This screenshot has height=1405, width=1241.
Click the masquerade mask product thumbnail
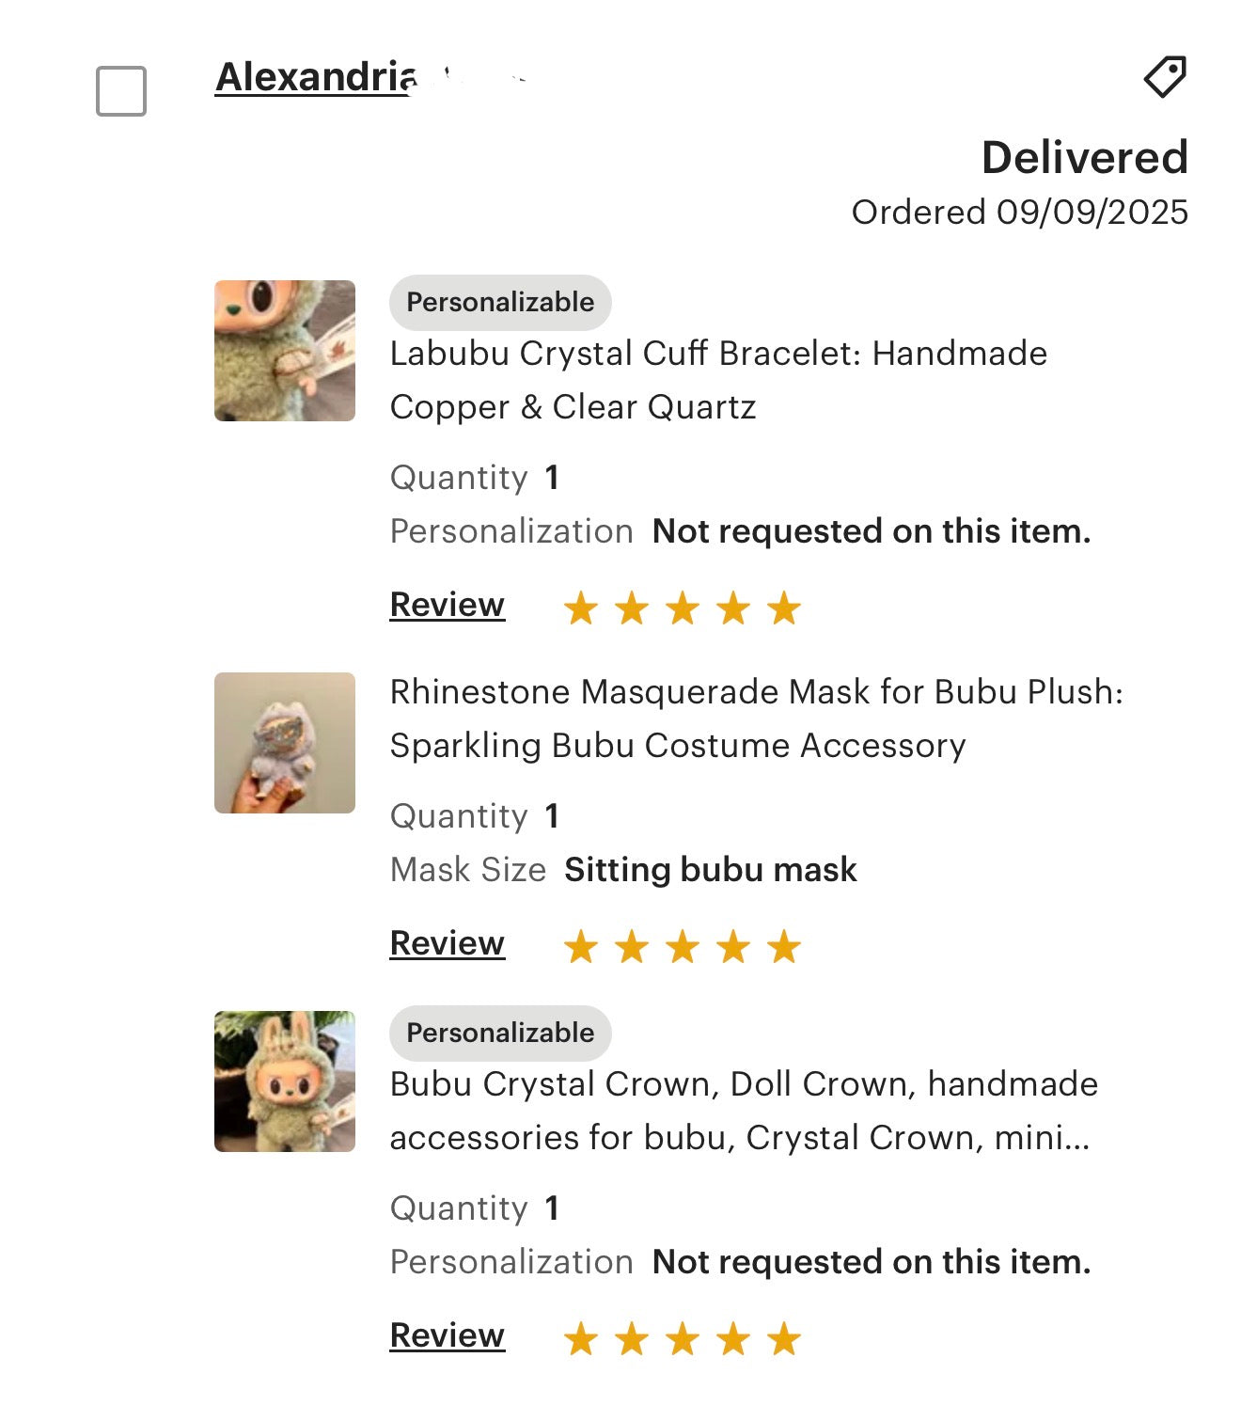(x=286, y=743)
